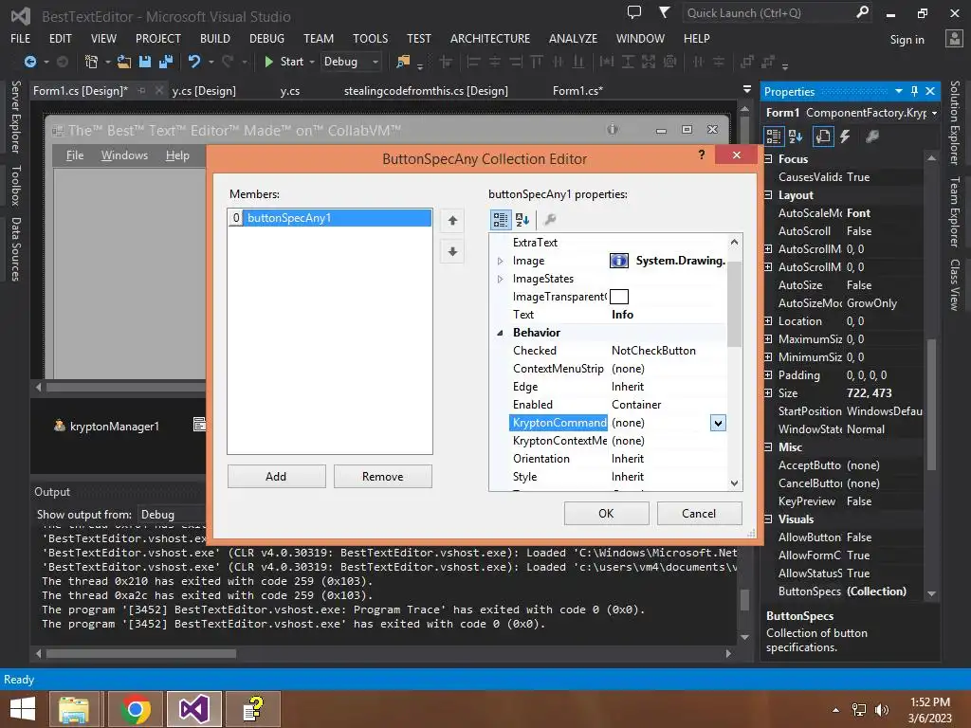Save the current file via floppy icon
Image resolution: width=971 pixels, height=728 pixels.
145,62
